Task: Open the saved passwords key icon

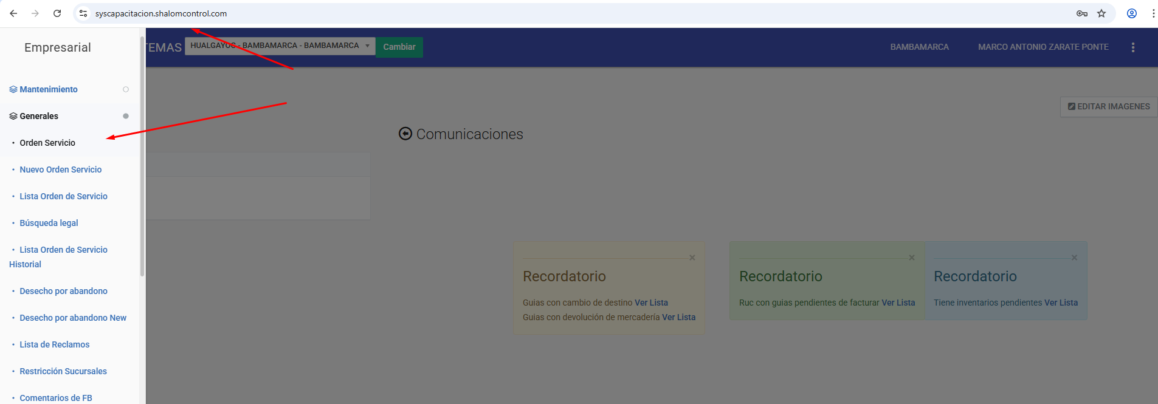Action: 1082,13
